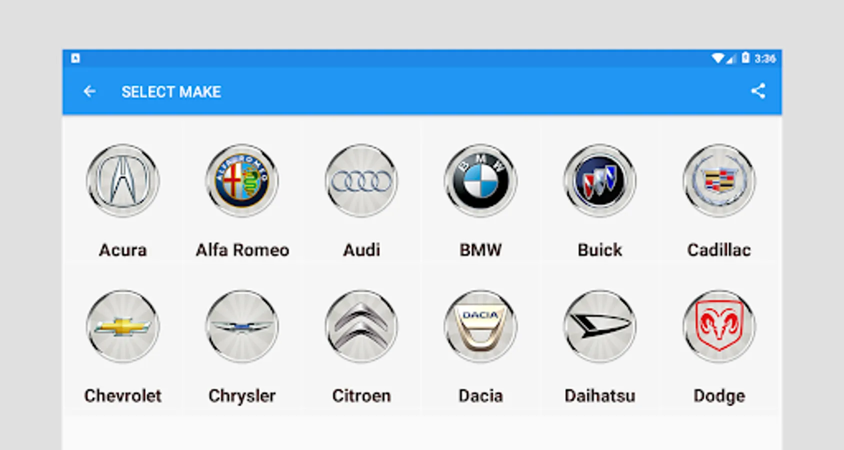Viewport: 844px width, 450px height.
Task: Click the Cadillac text label
Action: tap(719, 249)
